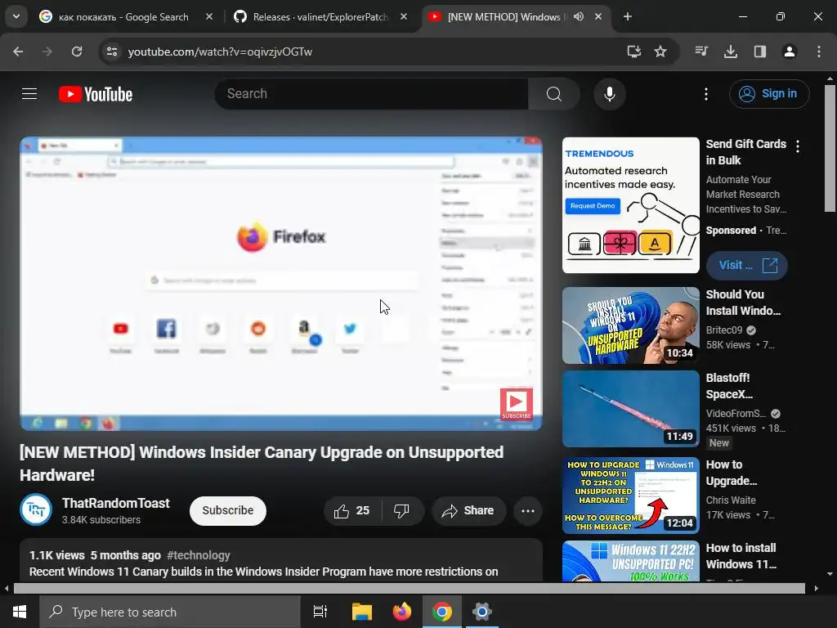The image size is (837, 628).
Task: Open Britec09 unsupported hardware video thumbnail
Action: 631,325
